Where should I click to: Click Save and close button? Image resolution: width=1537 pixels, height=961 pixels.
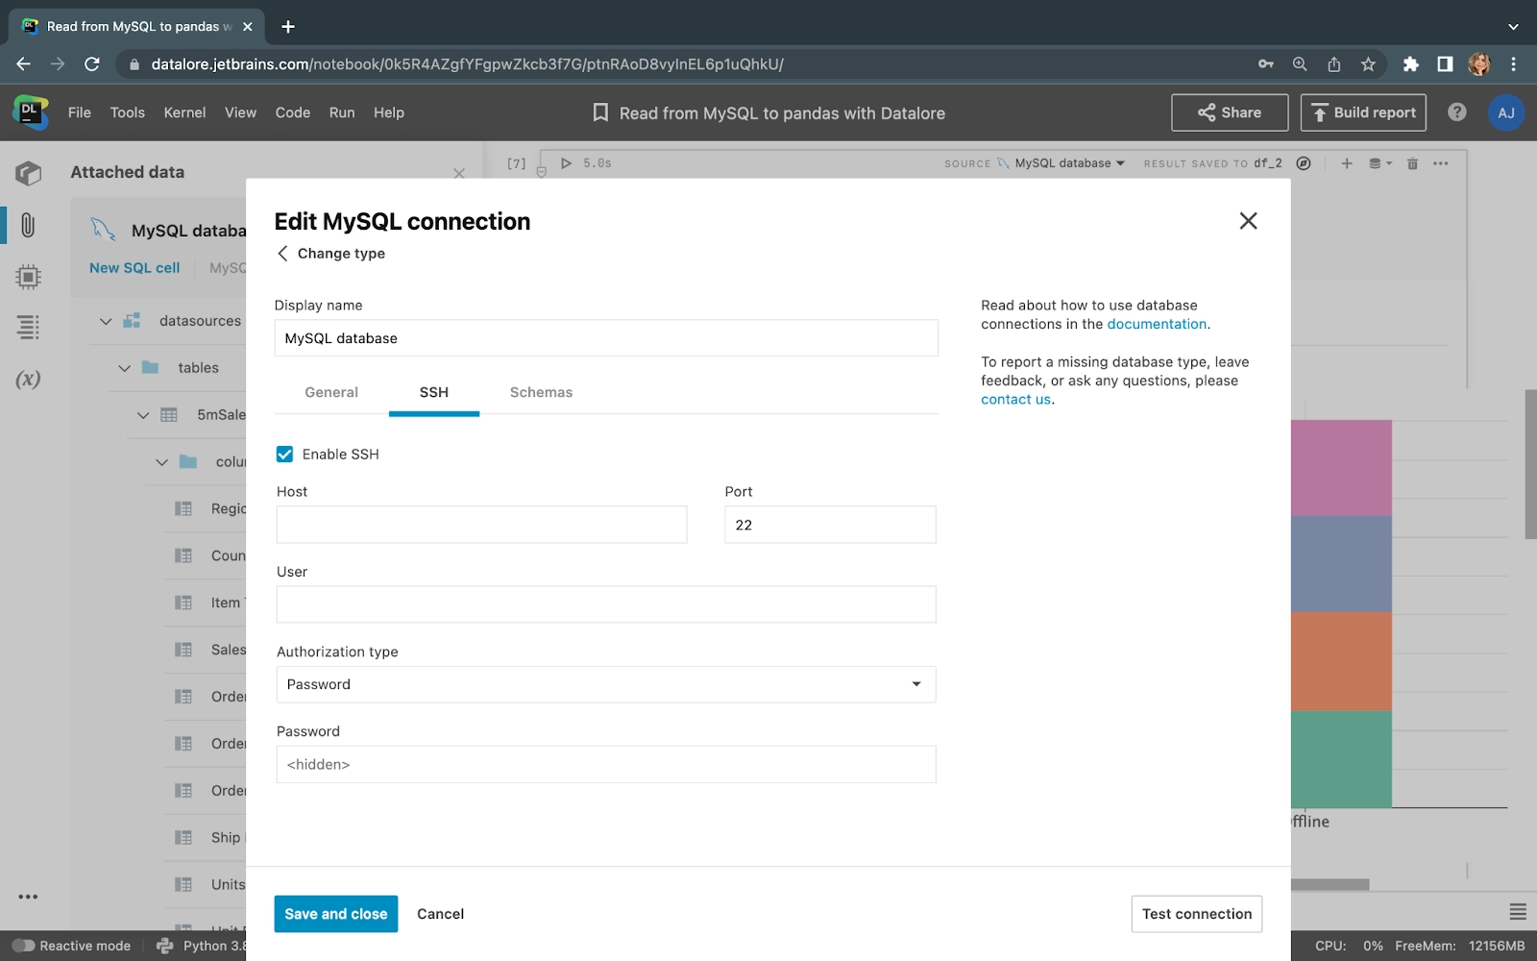pyautogui.click(x=336, y=914)
